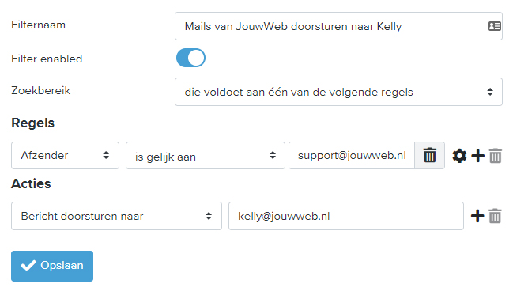Save the filter with Opslaan
This screenshot has width=513, height=295.
tap(52, 266)
